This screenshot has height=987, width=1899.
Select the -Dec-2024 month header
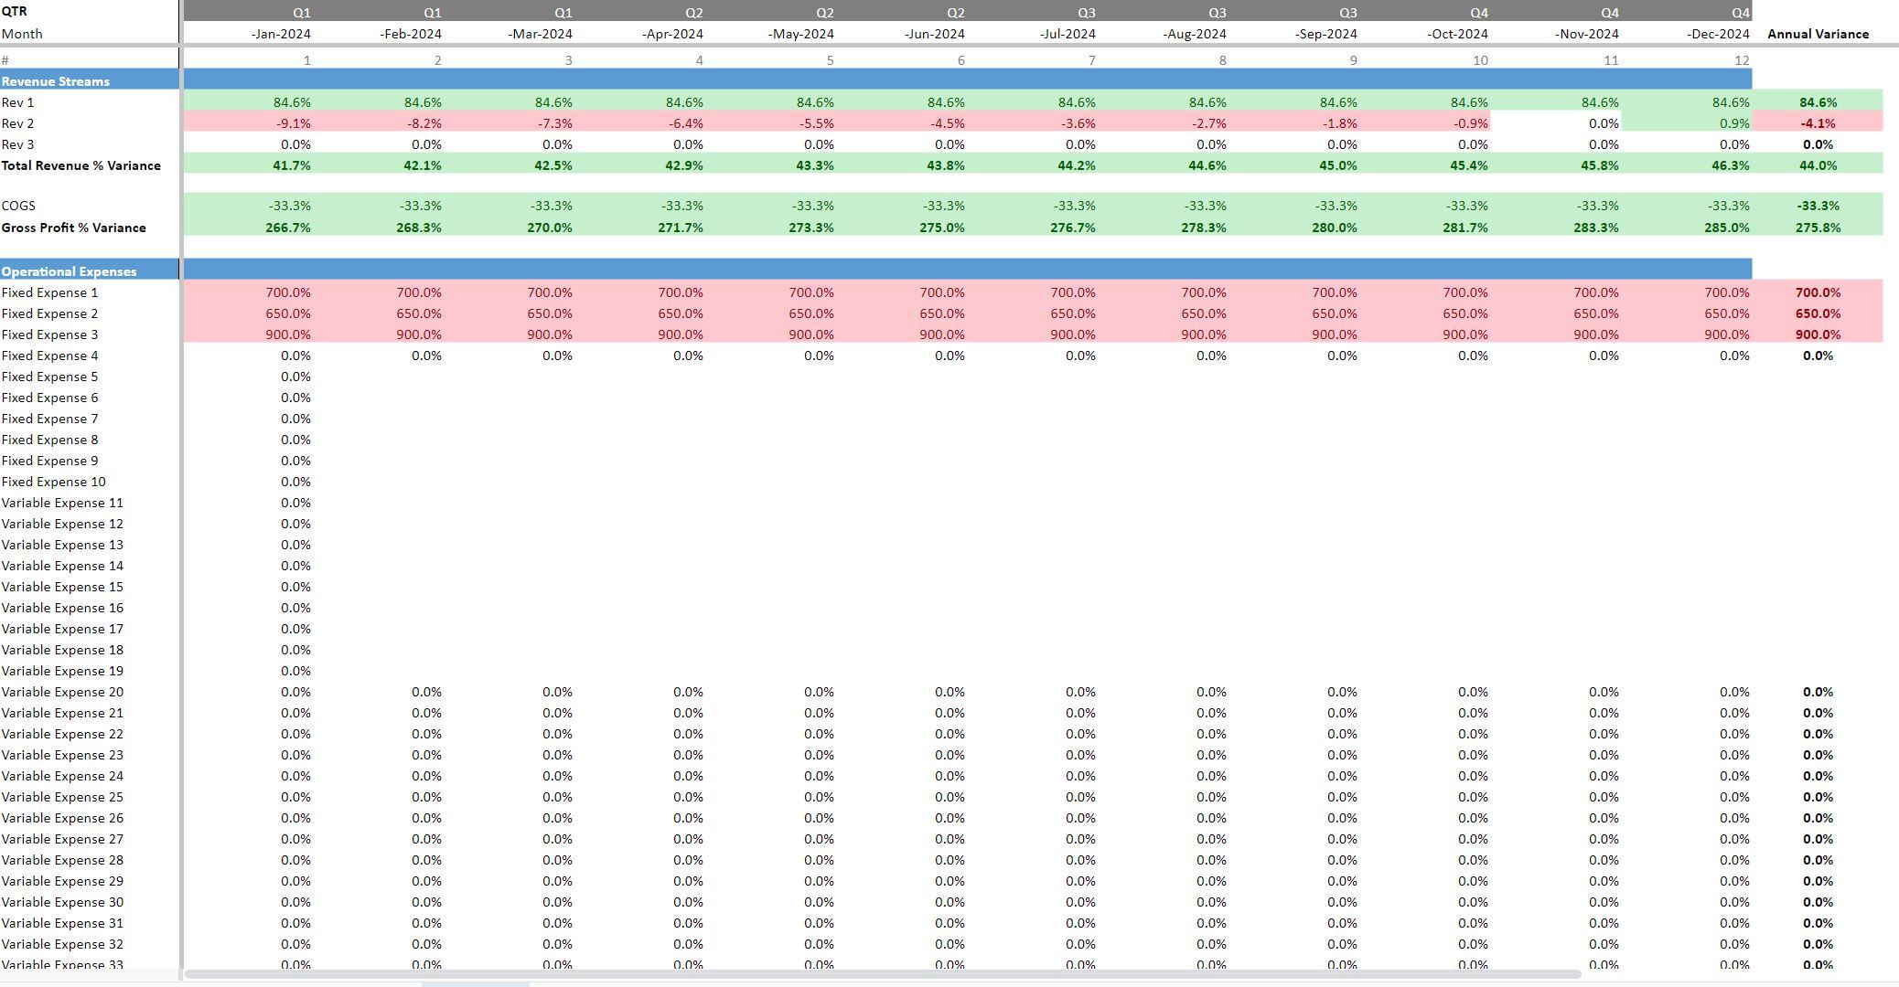pyautogui.click(x=1719, y=34)
